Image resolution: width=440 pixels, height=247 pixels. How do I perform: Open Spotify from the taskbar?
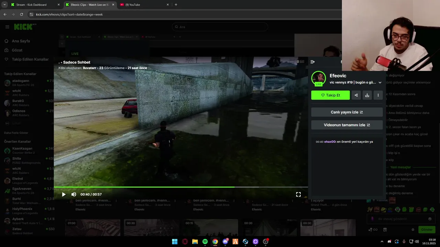(205, 242)
